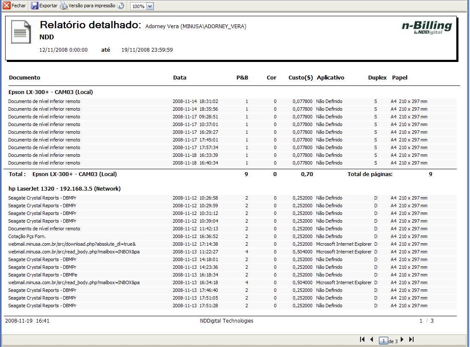Select group header hp LaserJet 1320 - 192.168.3.5 (Network)

(65, 188)
